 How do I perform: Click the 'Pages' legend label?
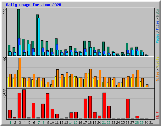click(x=157, y=38)
